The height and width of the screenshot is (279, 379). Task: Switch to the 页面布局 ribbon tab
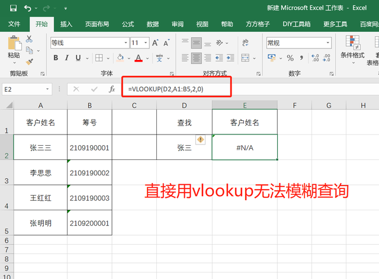(x=97, y=24)
